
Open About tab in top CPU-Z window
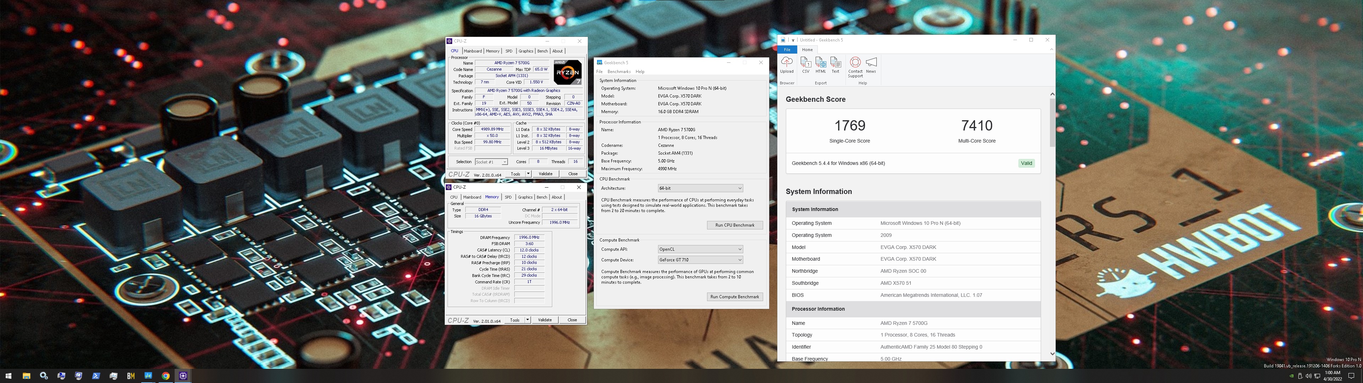(558, 51)
